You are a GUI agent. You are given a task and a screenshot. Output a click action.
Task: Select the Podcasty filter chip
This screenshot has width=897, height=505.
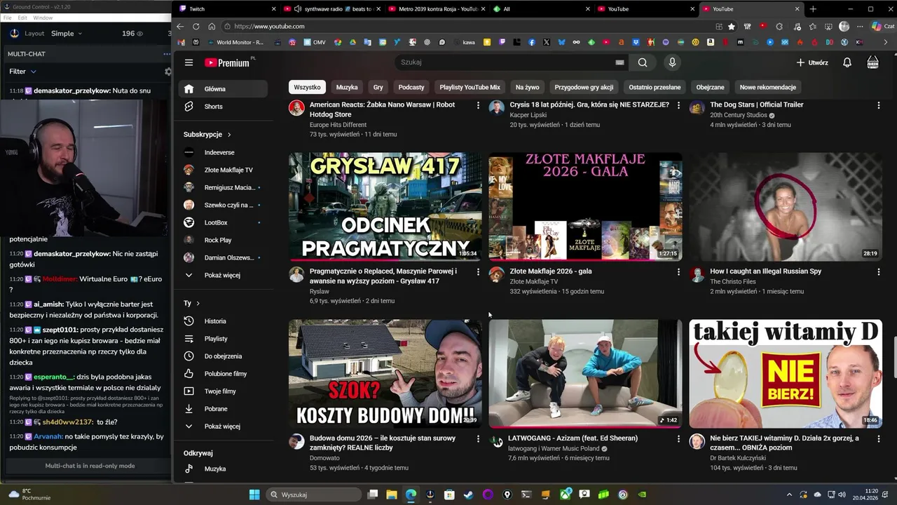point(411,88)
